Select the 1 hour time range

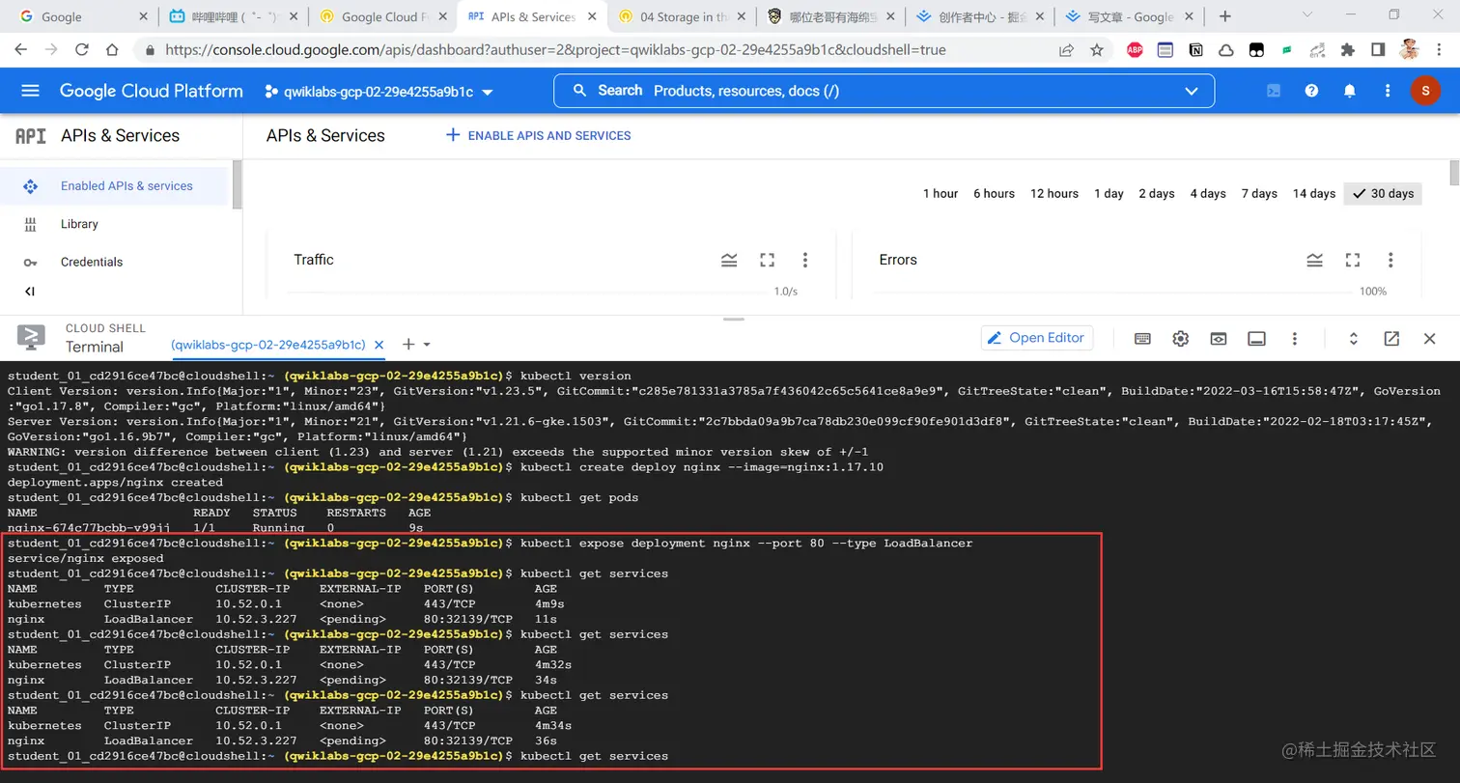coord(940,194)
